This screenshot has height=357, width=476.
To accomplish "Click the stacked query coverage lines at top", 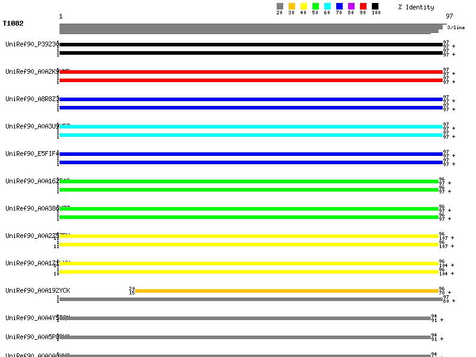I will 250,29.
